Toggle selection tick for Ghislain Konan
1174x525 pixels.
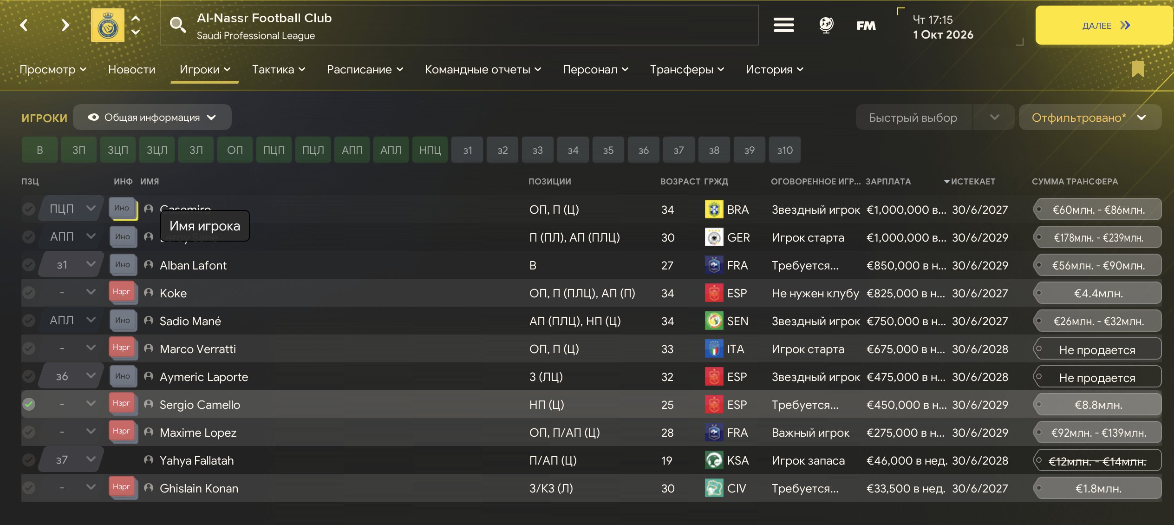pos(29,488)
